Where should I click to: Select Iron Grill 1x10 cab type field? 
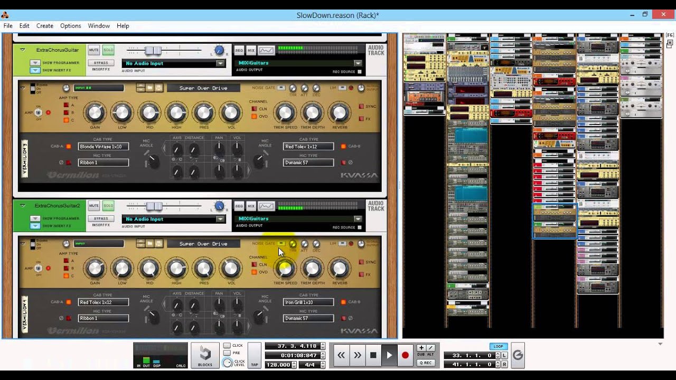308,302
